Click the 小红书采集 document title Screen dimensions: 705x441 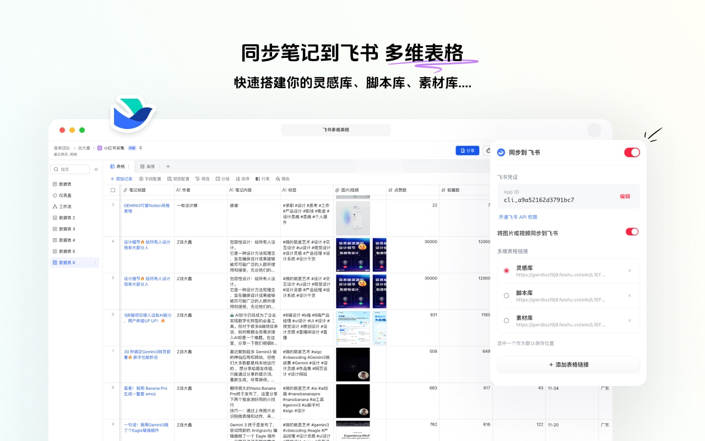point(114,148)
